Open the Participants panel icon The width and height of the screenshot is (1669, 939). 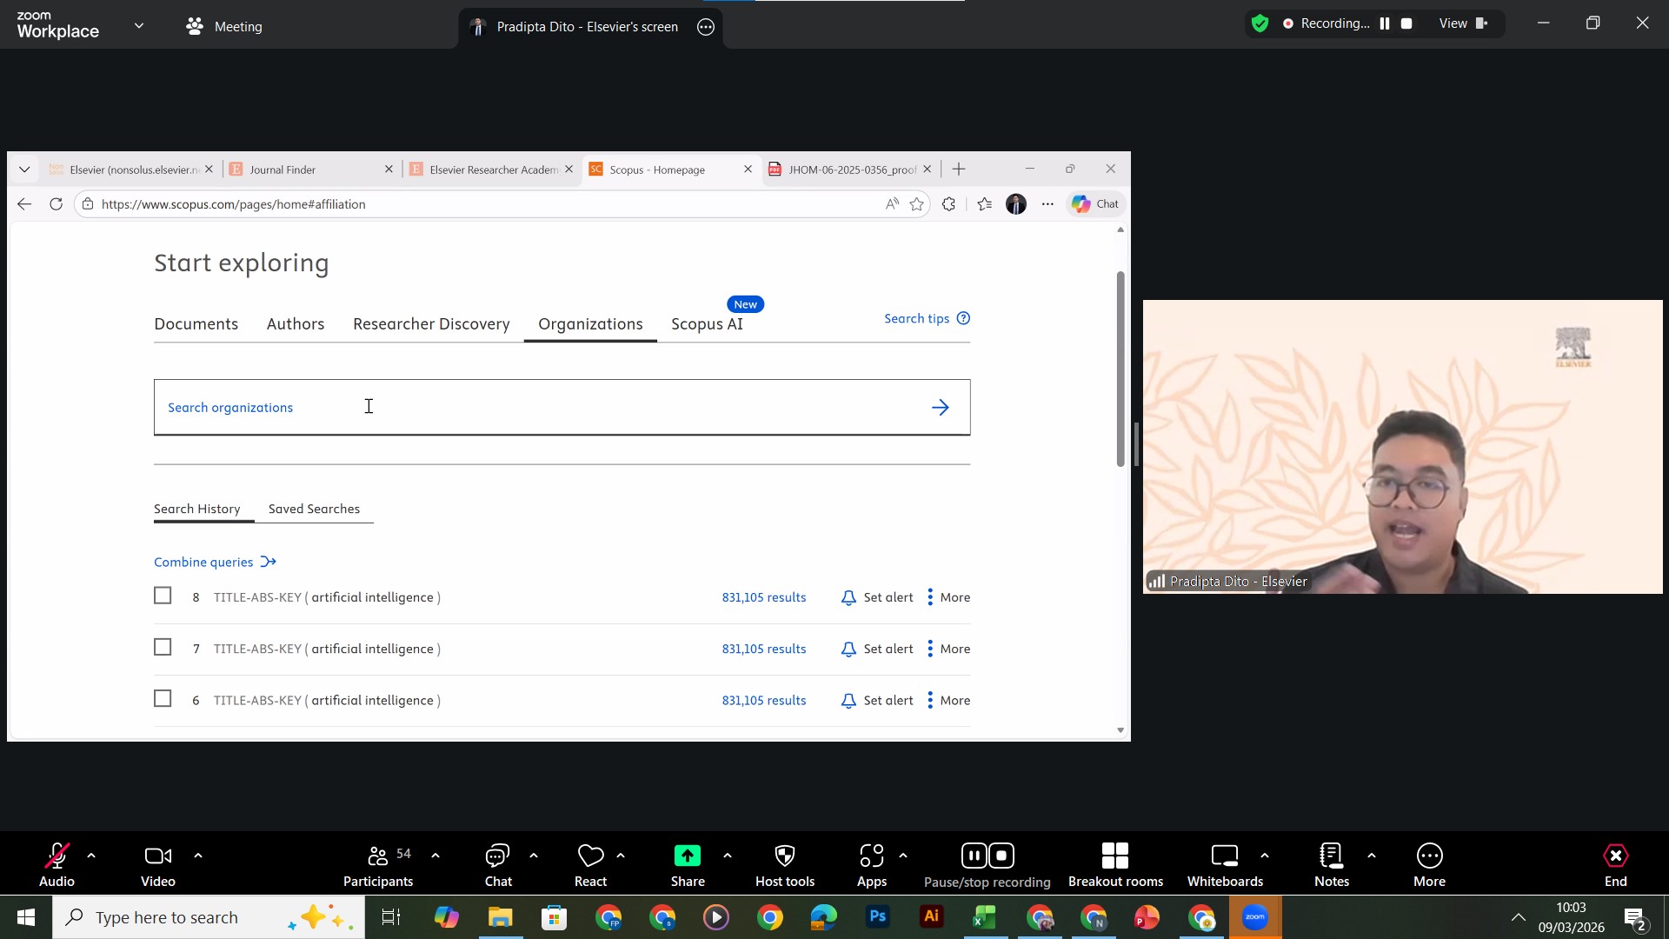378,856
